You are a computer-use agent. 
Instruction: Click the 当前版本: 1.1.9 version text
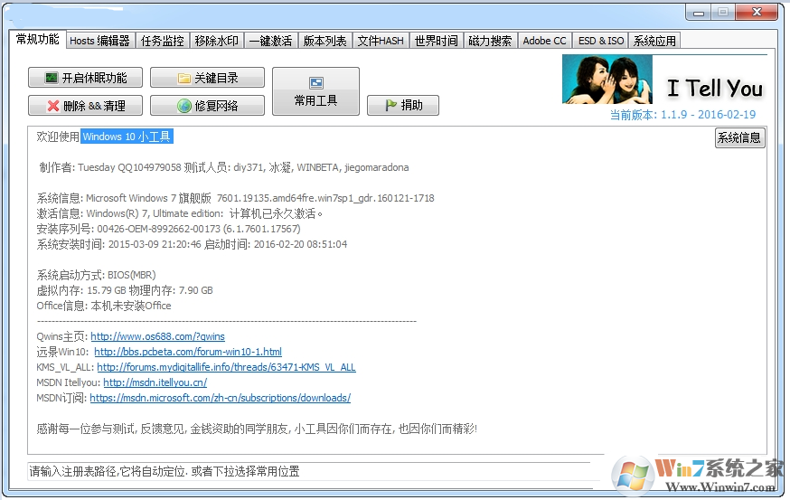click(682, 115)
